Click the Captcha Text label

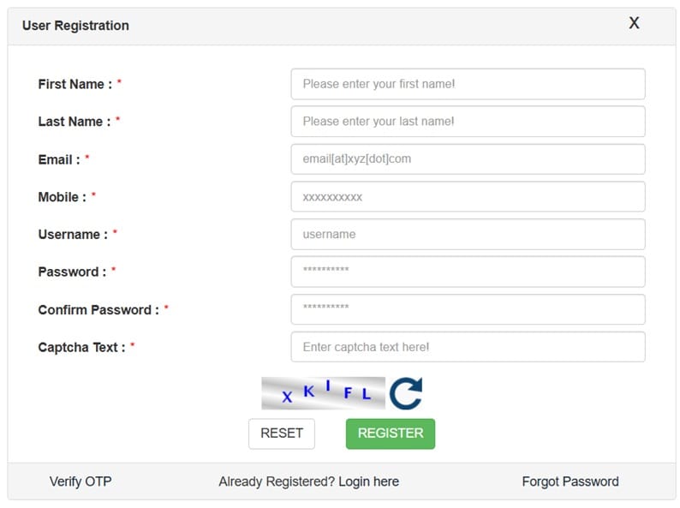[x=82, y=347]
